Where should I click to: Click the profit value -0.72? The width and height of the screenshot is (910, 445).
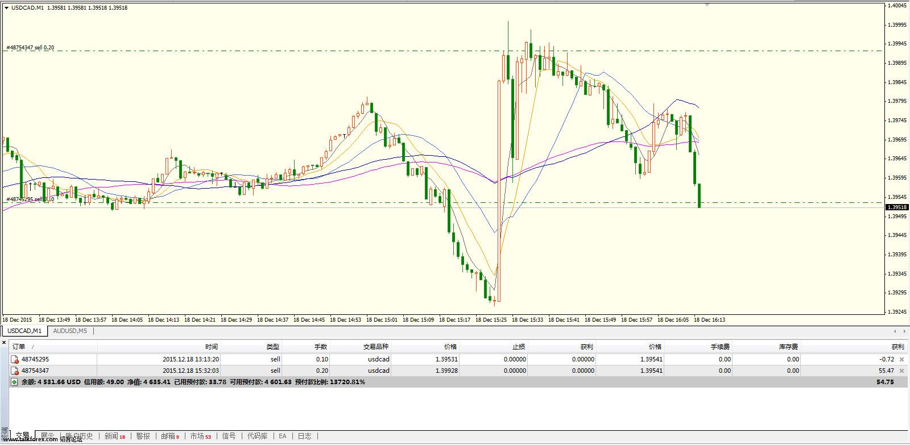[x=887, y=359]
